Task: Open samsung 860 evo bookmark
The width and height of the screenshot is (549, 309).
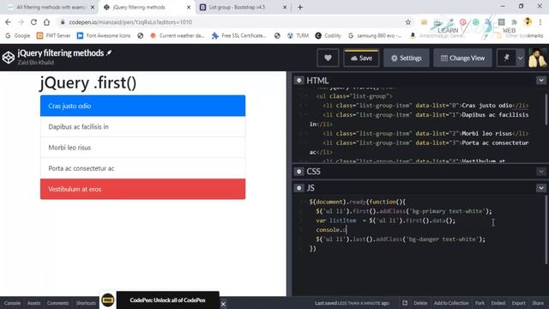Action: pos(375,35)
